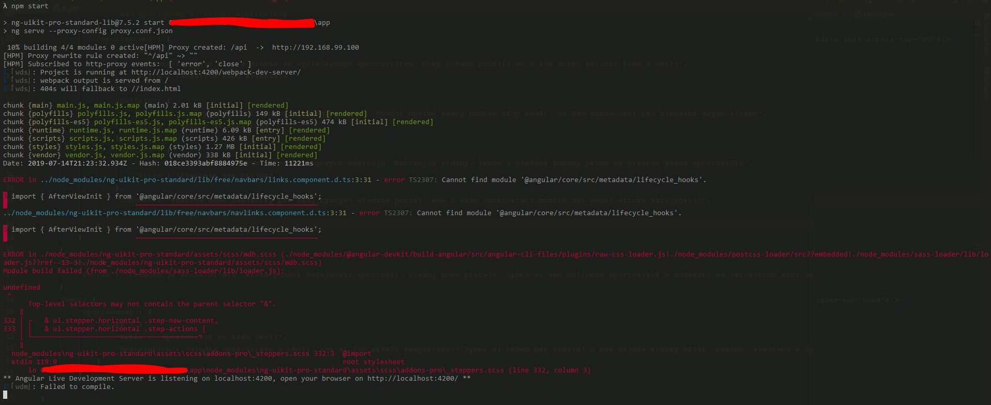Image resolution: width=991 pixels, height=405 pixels.
Task: Click the build date "2019-07-14T21:23:32.934Z"
Action: pyautogui.click(x=77, y=163)
